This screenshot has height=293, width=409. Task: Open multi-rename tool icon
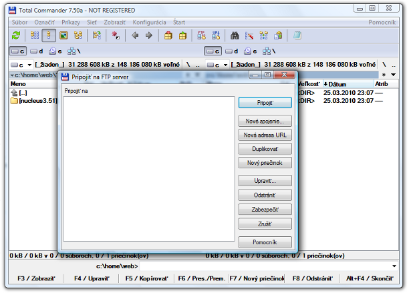point(249,35)
